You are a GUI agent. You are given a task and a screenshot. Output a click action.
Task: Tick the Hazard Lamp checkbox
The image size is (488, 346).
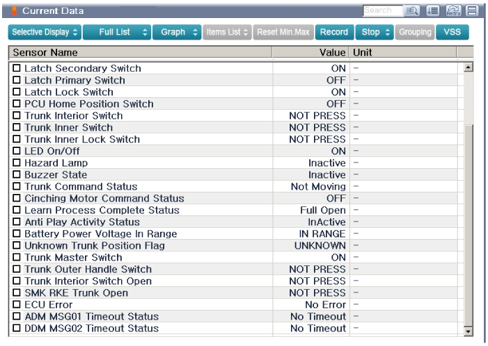[x=17, y=163]
